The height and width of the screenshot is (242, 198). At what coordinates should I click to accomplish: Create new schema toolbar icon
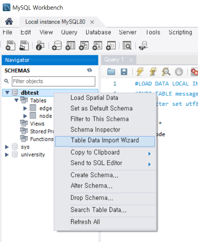(57, 46)
